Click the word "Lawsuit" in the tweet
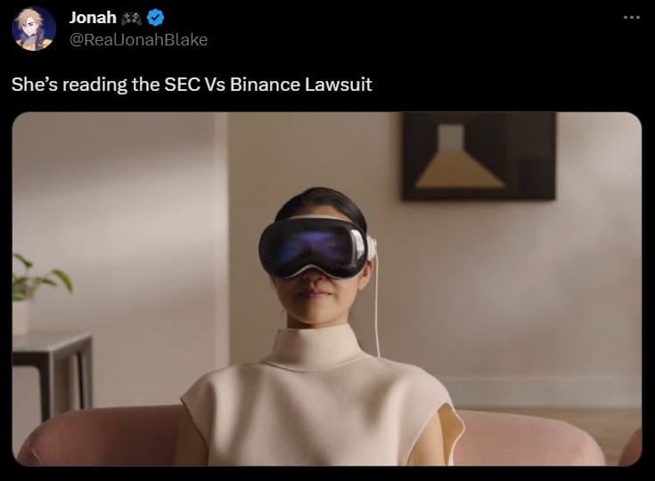This screenshot has width=655, height=481. click(339, 85)
